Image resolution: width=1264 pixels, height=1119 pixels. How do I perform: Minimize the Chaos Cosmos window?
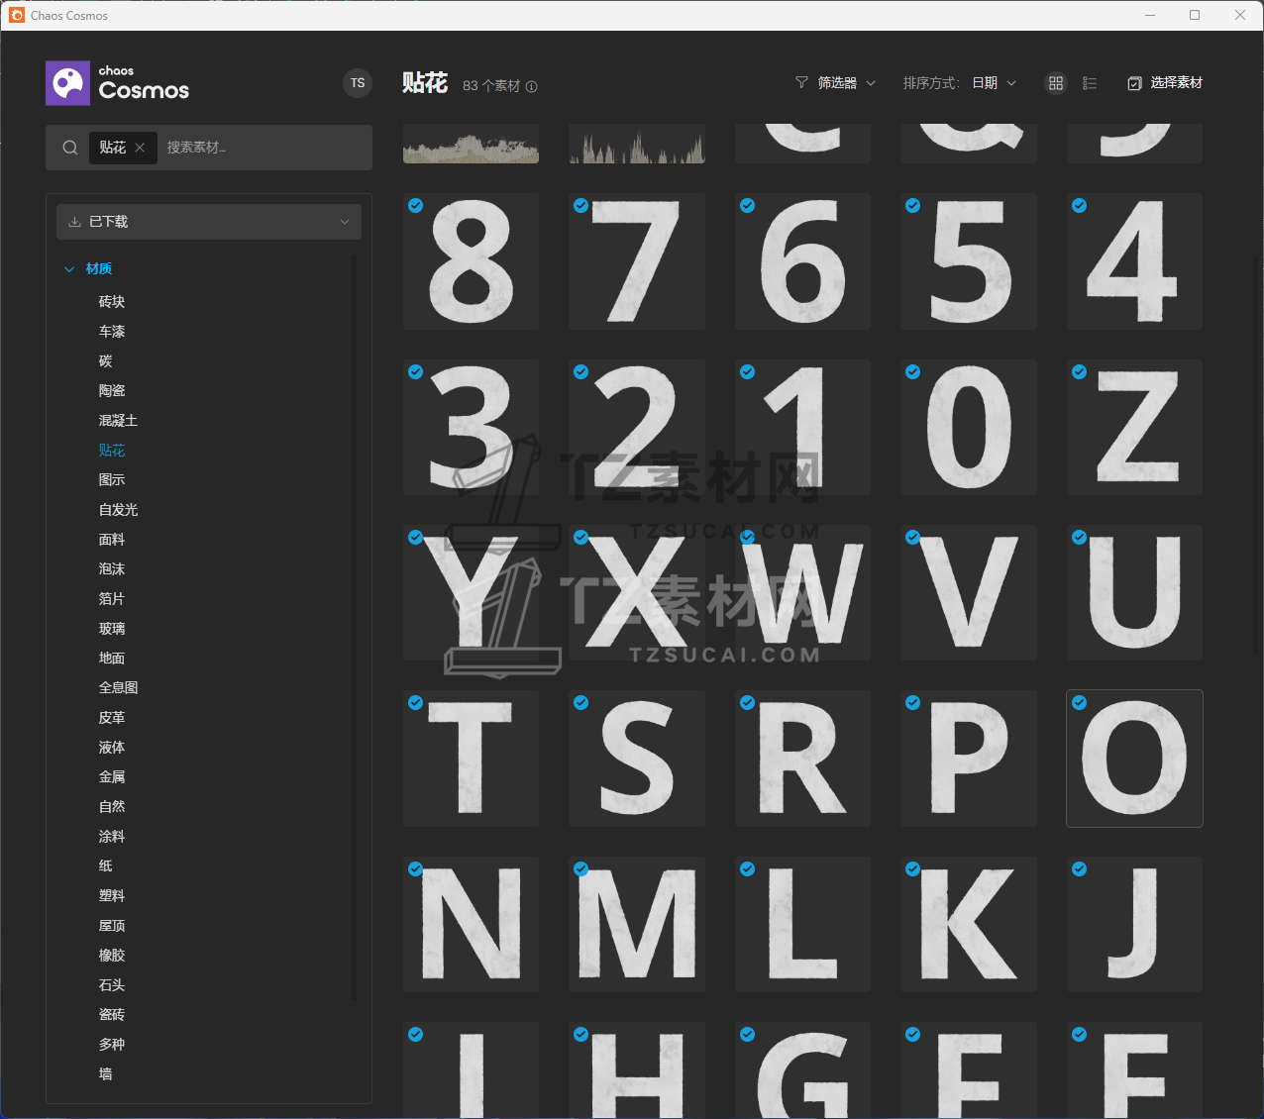[1150, 15]
